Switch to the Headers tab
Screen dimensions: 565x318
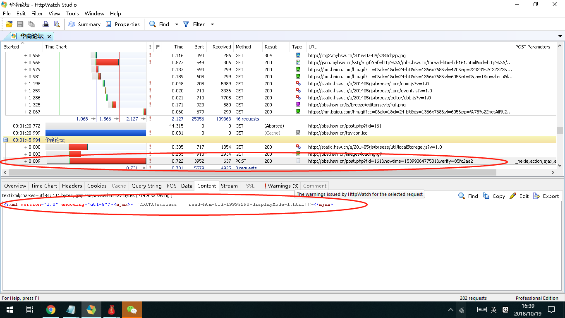tap(72, 186)
